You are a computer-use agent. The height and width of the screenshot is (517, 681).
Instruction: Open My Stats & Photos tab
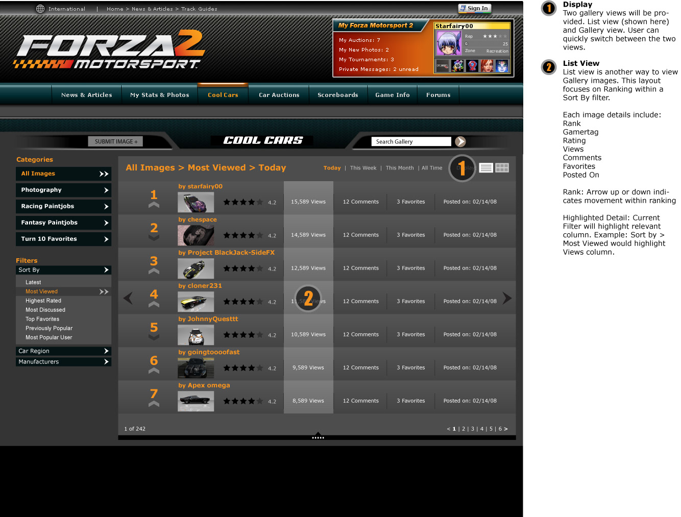[160, 95]
